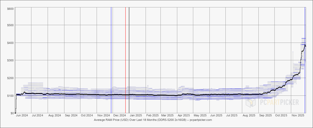Select the Oct 2025 x-axis label

pyautogui.click(x=281, y=116)
